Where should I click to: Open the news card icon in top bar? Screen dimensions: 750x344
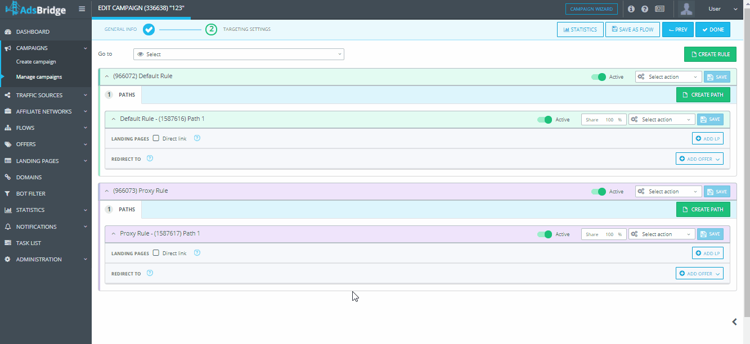click(x=659, y=9)
